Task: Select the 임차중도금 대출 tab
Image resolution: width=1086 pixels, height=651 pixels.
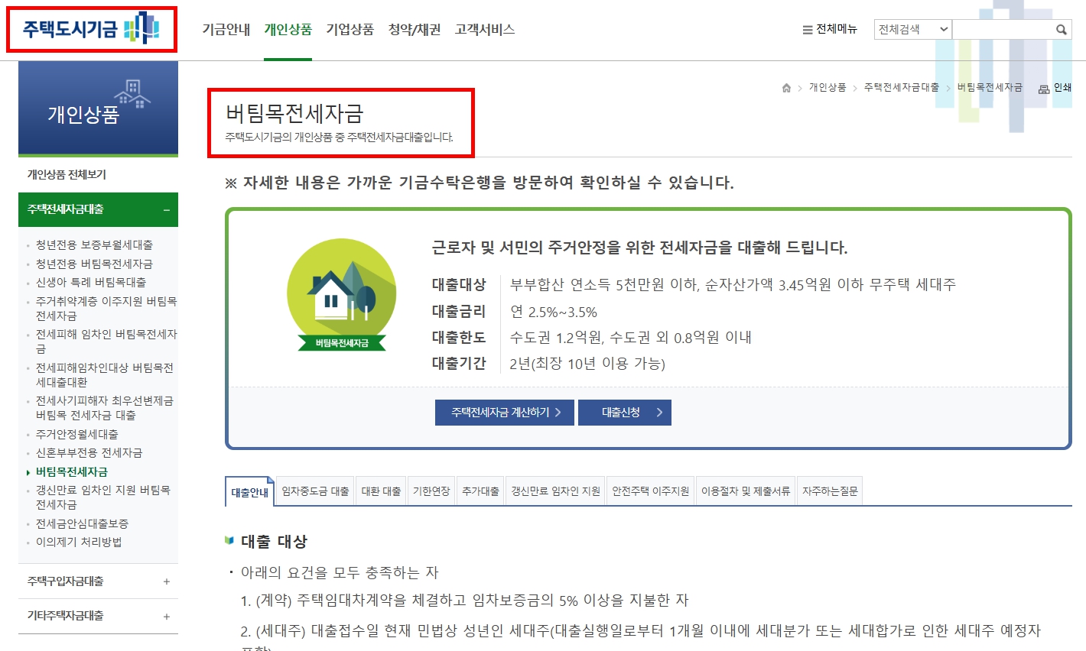Action: 315,491
